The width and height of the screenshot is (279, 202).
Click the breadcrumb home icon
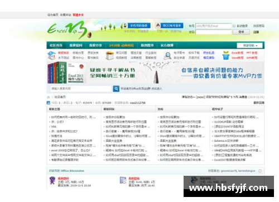pyautogui.click(x=49, y=97)
